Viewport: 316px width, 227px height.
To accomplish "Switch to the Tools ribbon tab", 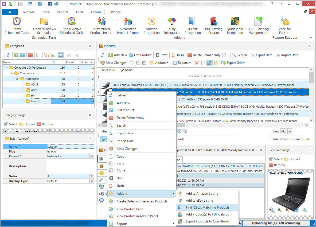I will (x=79, y=12).
